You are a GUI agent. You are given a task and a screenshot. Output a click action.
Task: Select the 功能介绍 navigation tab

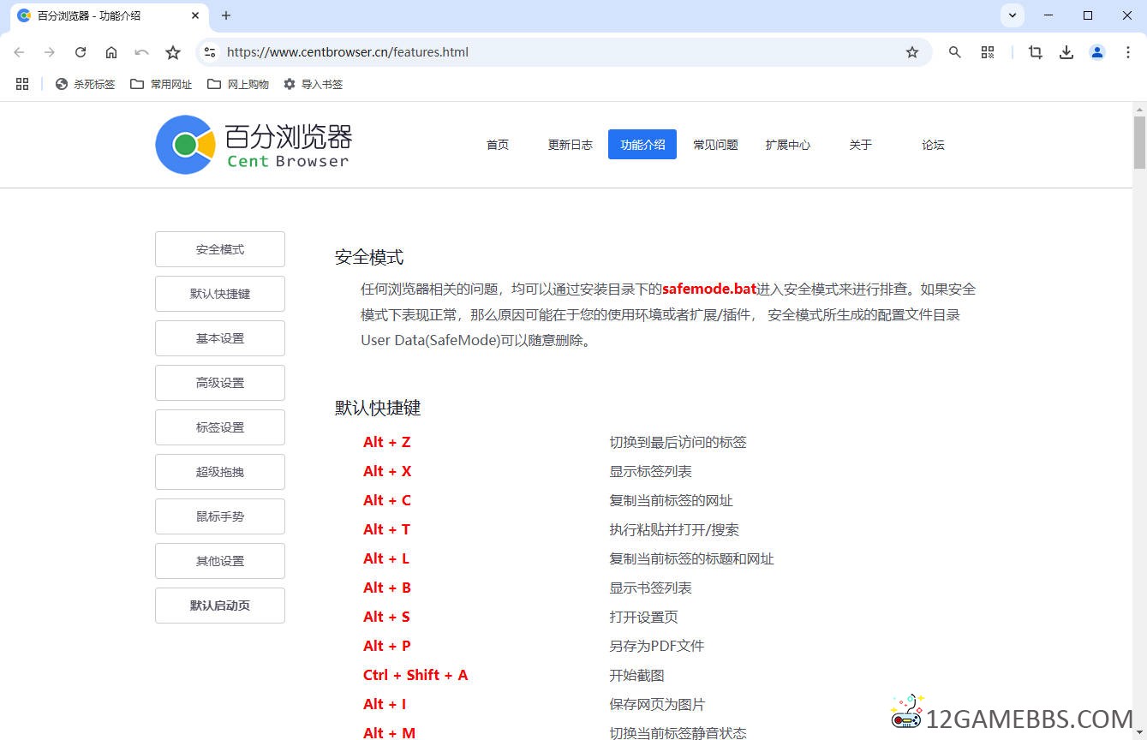tap(642, 145)
